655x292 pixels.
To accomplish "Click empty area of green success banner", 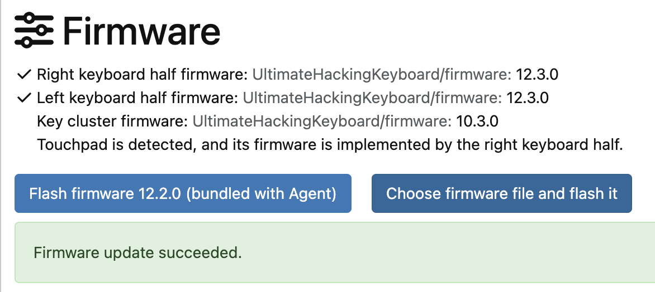I will click(447, 252).
